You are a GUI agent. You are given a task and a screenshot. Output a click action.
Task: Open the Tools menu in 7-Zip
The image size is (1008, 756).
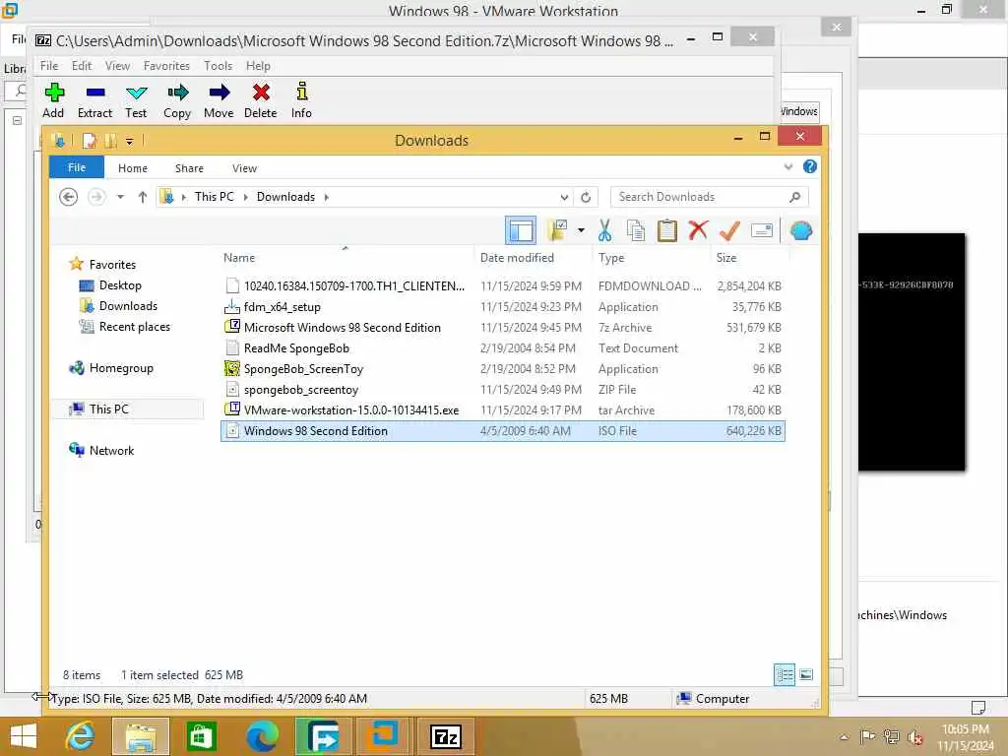218,66
